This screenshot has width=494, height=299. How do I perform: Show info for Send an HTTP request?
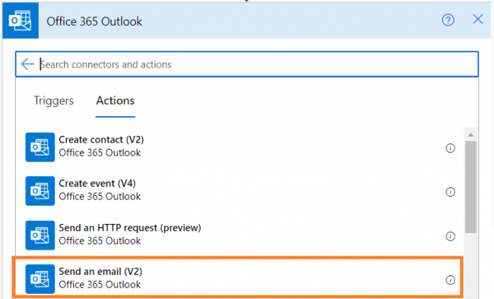pyautogui.click(x=450, y=236)
